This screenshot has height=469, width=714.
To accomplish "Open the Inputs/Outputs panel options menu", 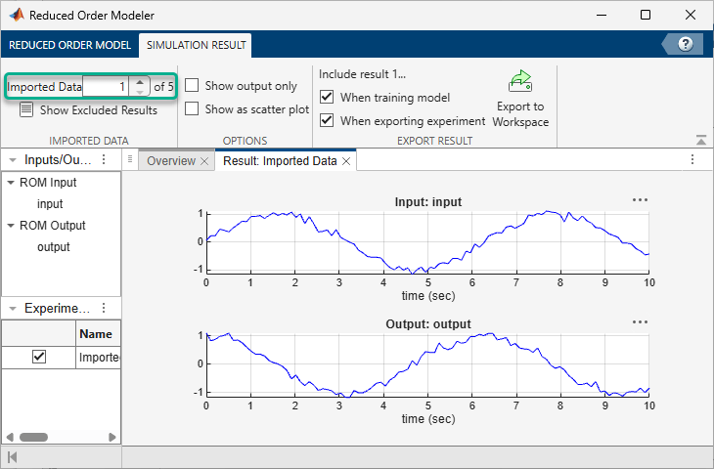I will pos(104,159).
